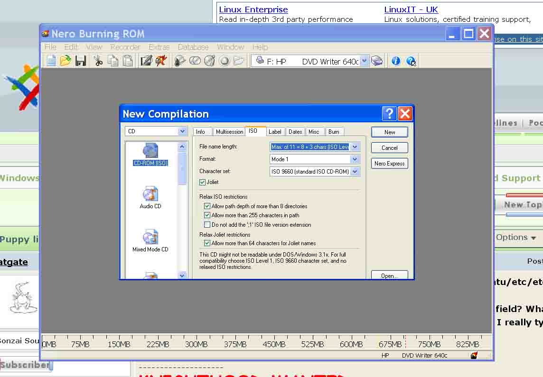Click the red capacity marker on size ruler
Screen dimensions: 543x377
pyautogui.click(x=405, y=341)
